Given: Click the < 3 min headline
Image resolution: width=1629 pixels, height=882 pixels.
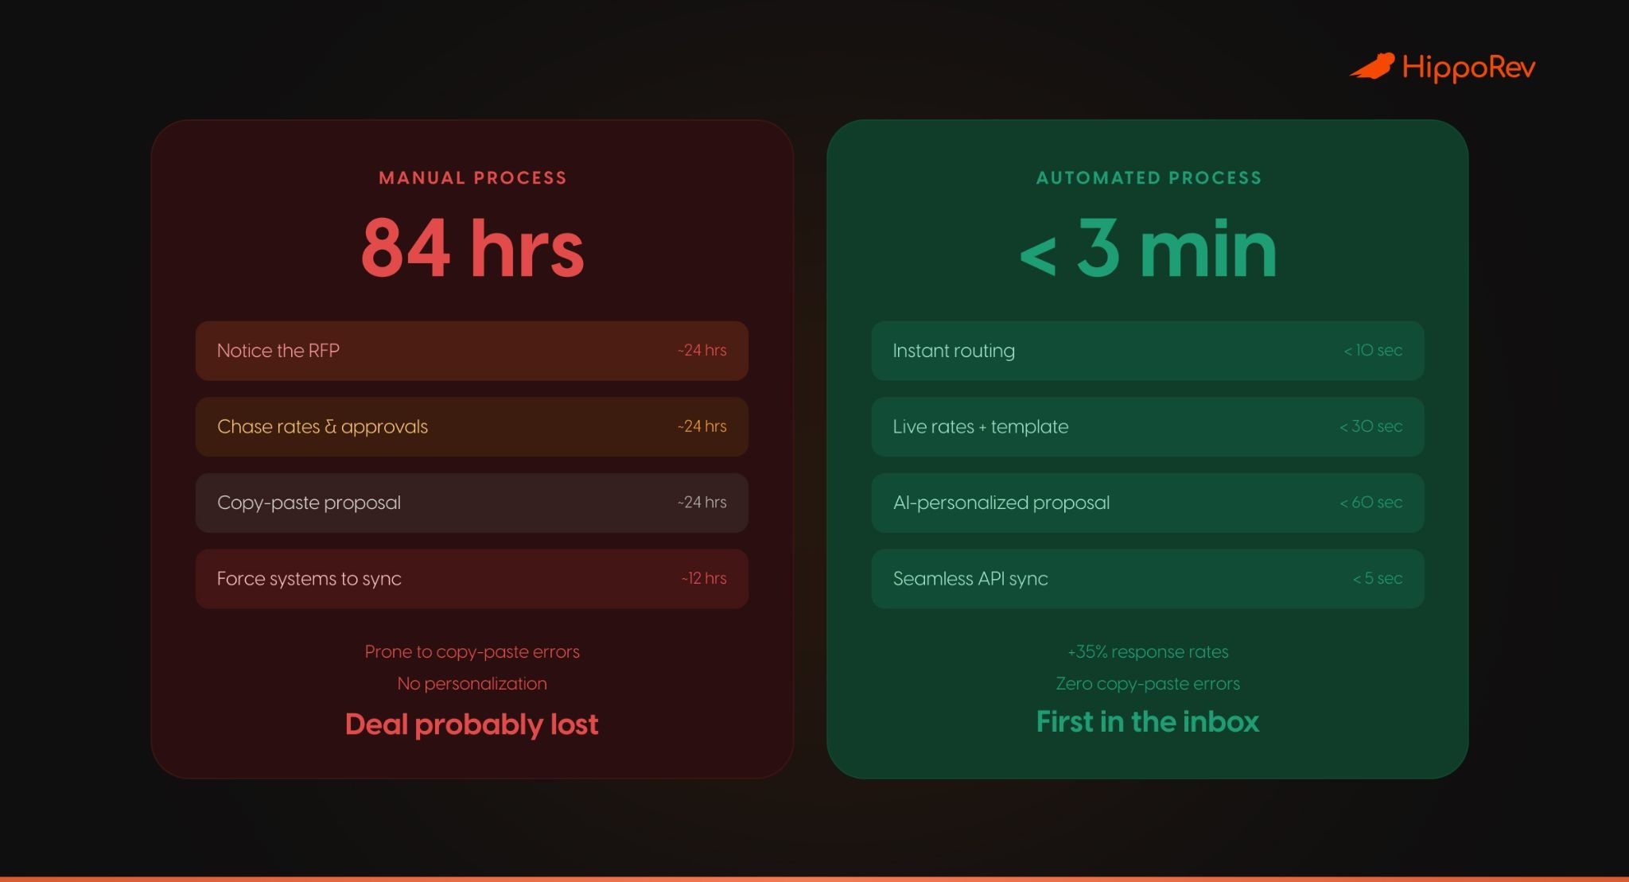Looking at the screenshot, I should [x=1148, y=250].
